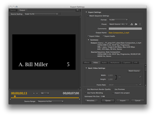The width and height of the screenshot is (155, 116).
Task: Open the Source Scaling dropdown
Action: tap(41, 14)
